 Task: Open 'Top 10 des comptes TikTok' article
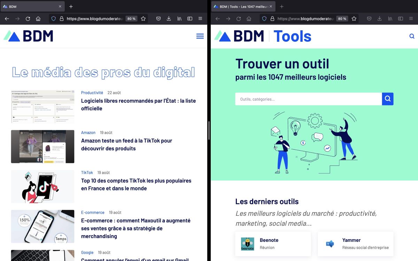click(x=136, y=184)
